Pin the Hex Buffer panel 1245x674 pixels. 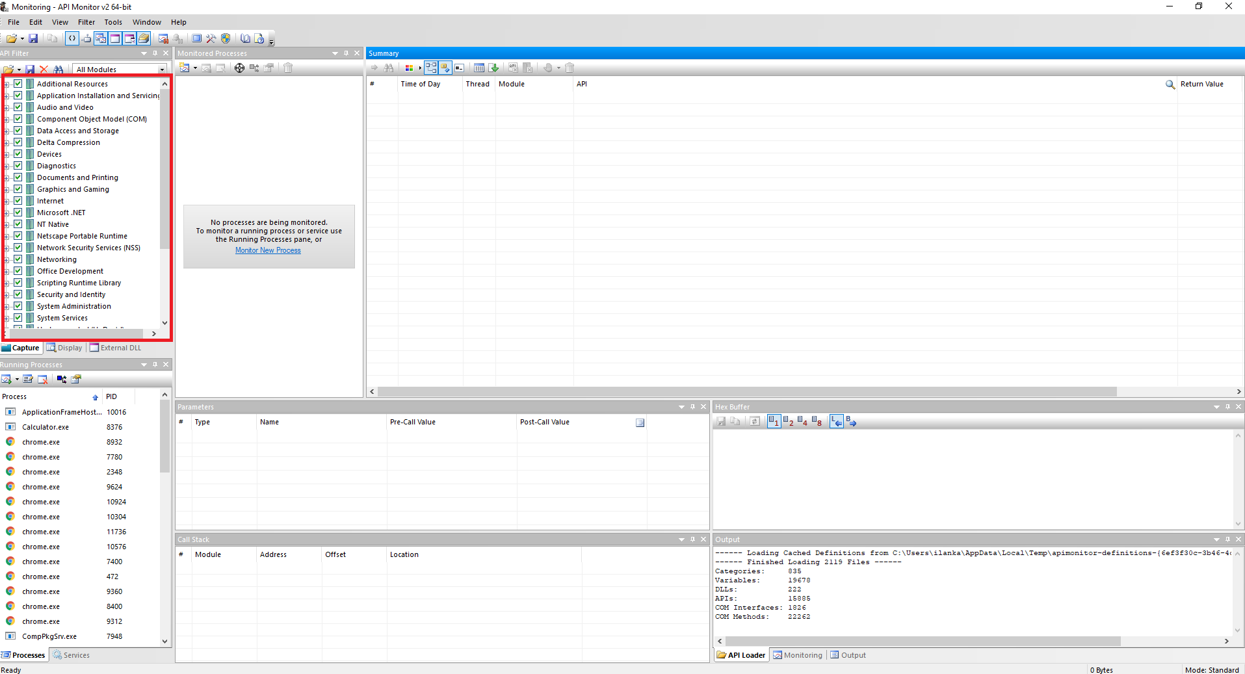pyautogui.click(x=1227, y=407)
